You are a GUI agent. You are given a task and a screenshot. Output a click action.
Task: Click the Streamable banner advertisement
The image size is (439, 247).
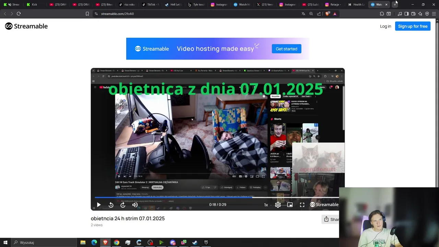pos(217,49)
